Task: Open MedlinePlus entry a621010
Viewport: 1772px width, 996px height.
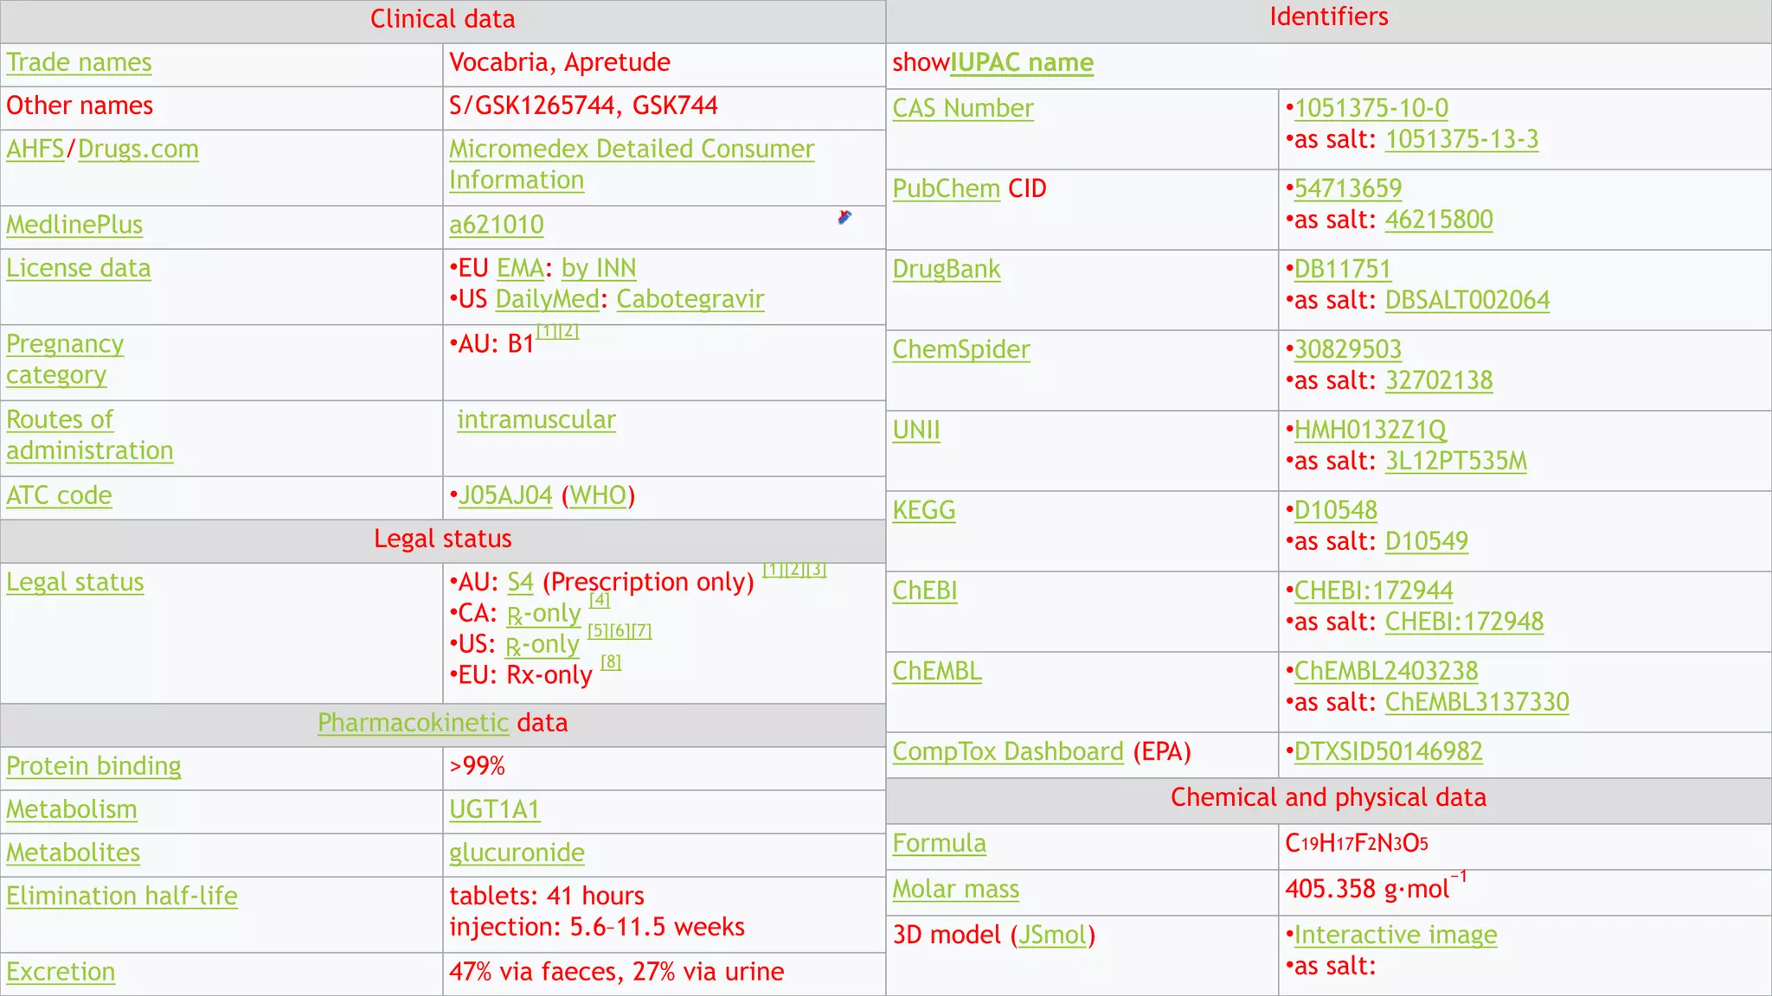Action: coord(497,225)
